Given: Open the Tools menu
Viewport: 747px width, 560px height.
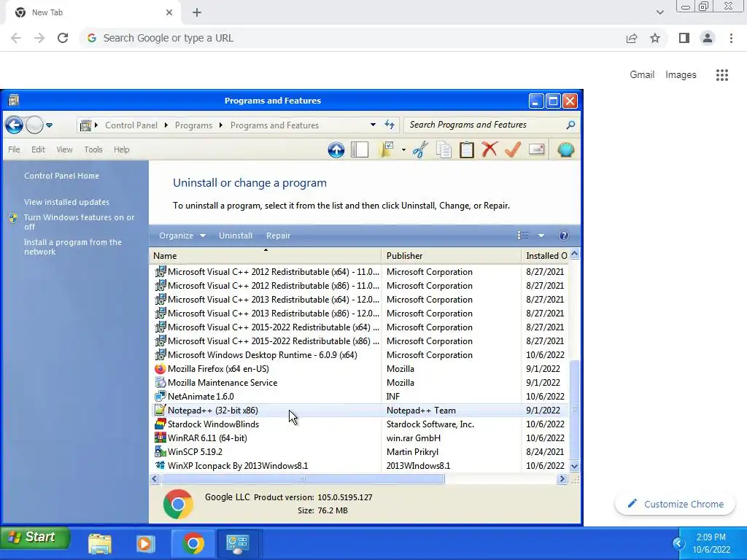Looking at the screenshot, I should pyautogui.click(x=93, y=149).
